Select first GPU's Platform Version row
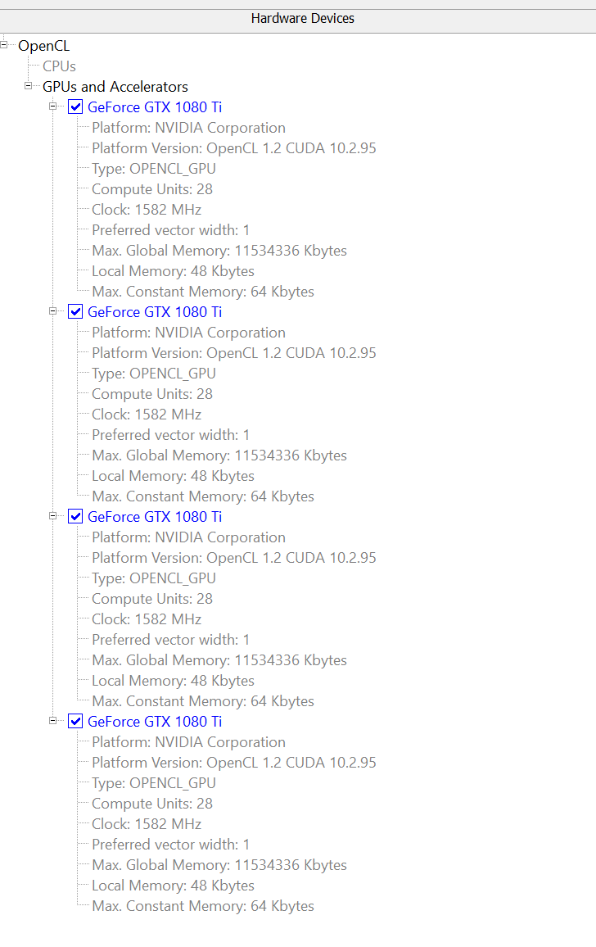596x947 pixels. pos(233,148)
